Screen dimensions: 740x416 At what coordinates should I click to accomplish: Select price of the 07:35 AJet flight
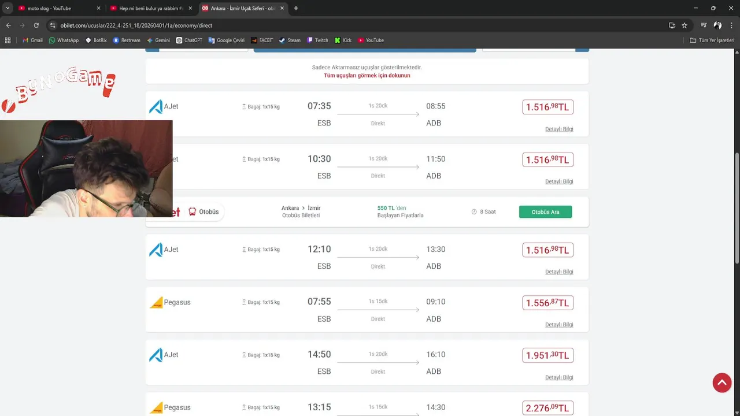(x=547, y=107)
